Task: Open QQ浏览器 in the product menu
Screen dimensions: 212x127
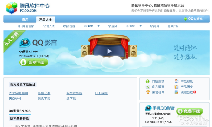Action: coord(69,26)
